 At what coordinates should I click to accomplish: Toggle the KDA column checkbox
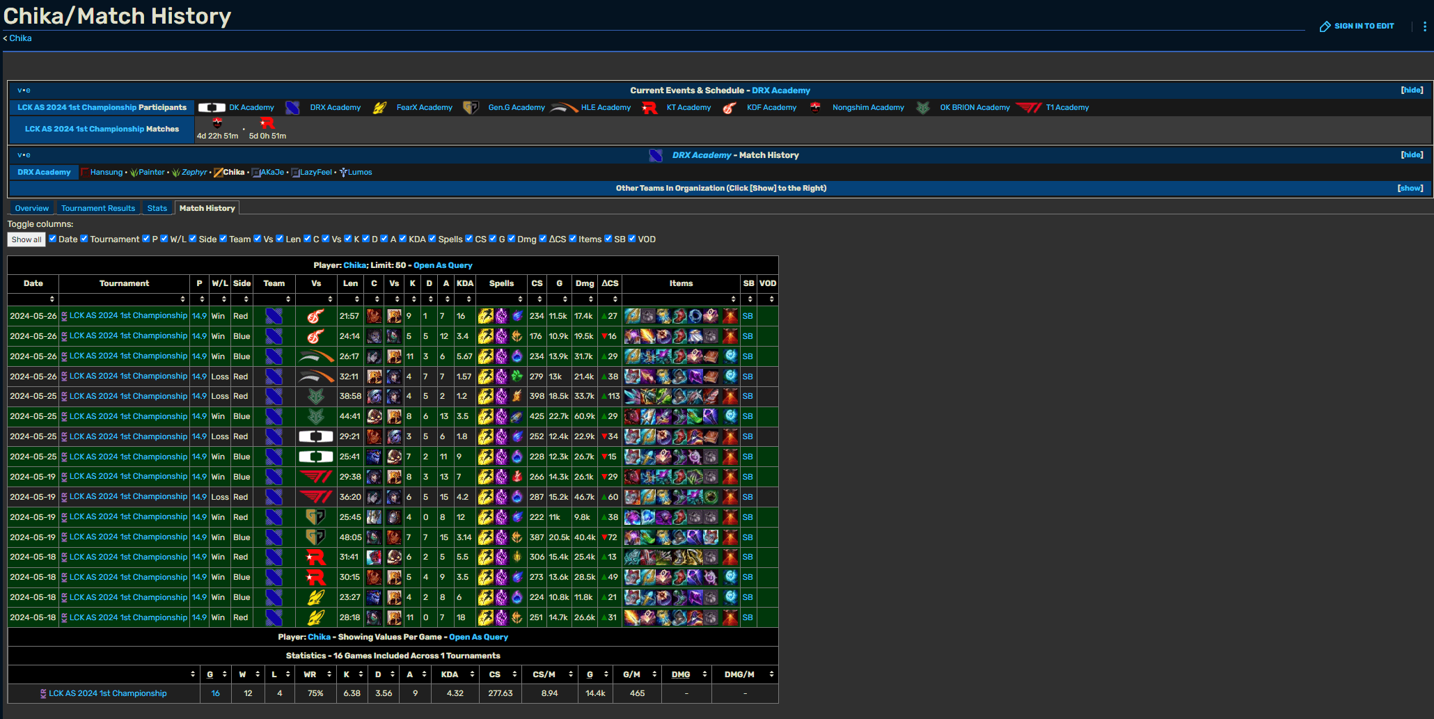click(x=402, y=239)
